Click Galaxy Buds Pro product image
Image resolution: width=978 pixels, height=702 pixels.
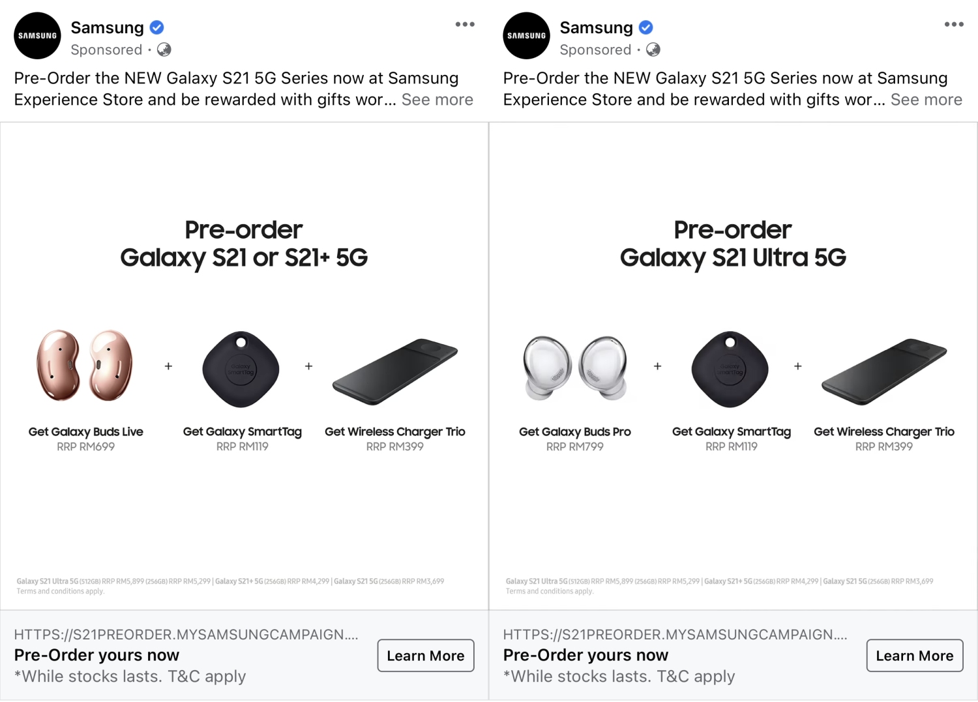(x=575, y=367)
